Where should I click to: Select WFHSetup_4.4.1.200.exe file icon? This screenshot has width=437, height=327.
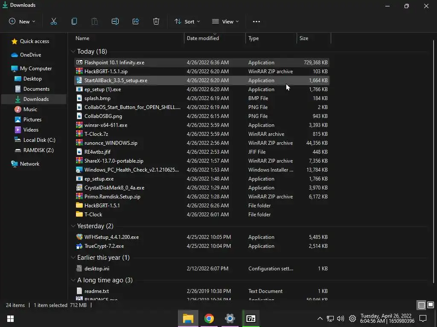79,237
